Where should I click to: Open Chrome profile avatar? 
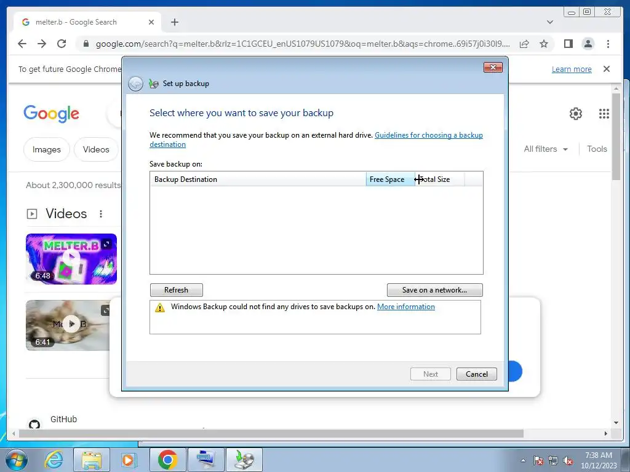click(x=588, y=44)
